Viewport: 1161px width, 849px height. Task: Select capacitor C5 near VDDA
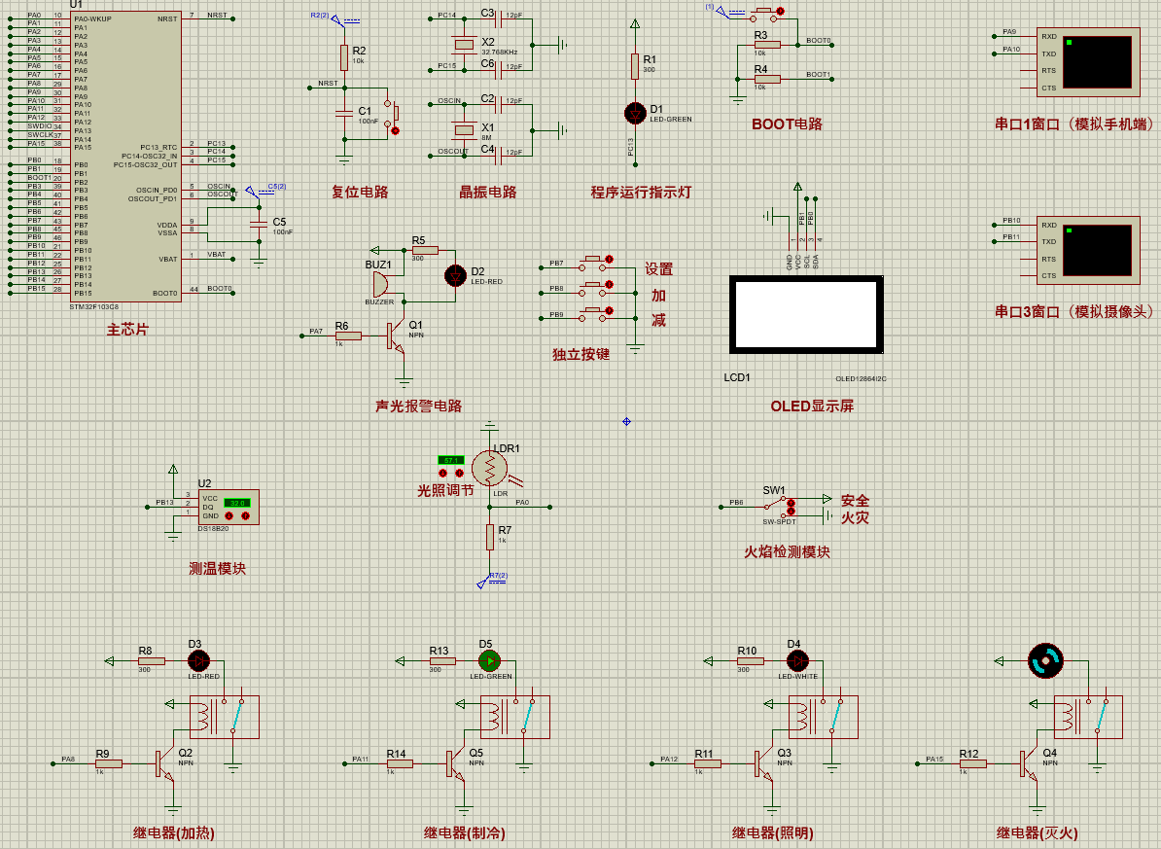point(259,225)
